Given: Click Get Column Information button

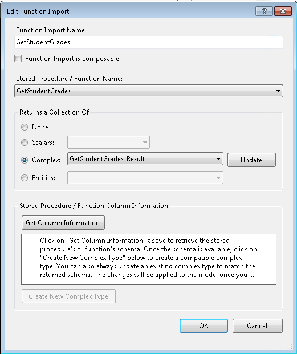Looking at the screenshot, I should click(x=63, y=223).
